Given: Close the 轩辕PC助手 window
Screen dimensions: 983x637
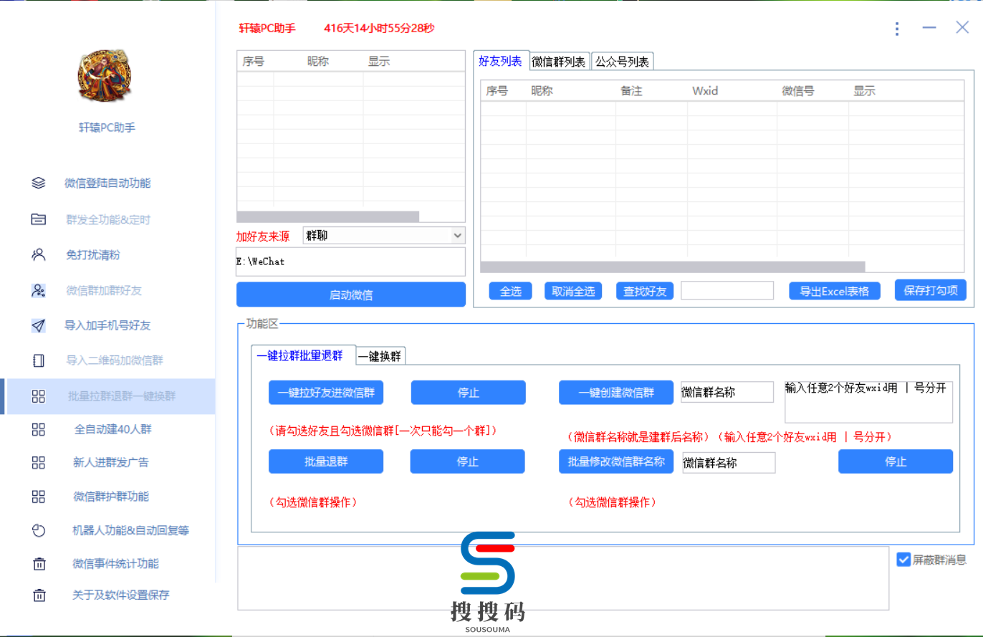Looking at the screenshot, I should click(x=962, y=28).
